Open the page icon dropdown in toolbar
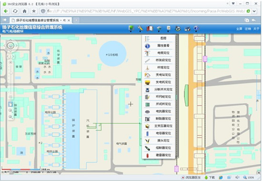The width and height of the screenshot is (262, 181). [169, 29]
